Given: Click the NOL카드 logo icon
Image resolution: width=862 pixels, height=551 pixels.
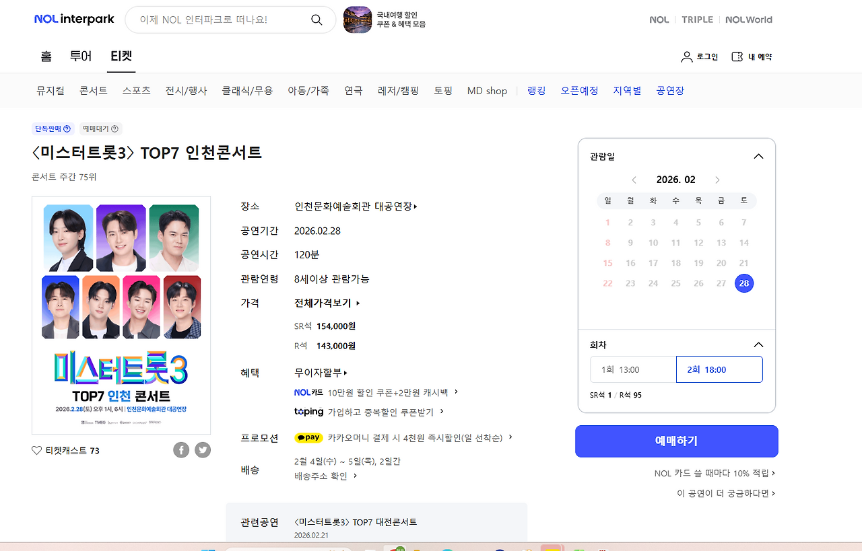Looking at the screenshot, I should [x=308, y=392].
